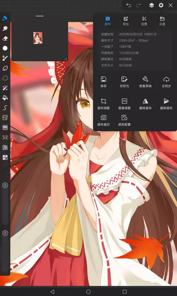Open 画布调整 crop option
This screenshot has height=296, width=177.
104,104
